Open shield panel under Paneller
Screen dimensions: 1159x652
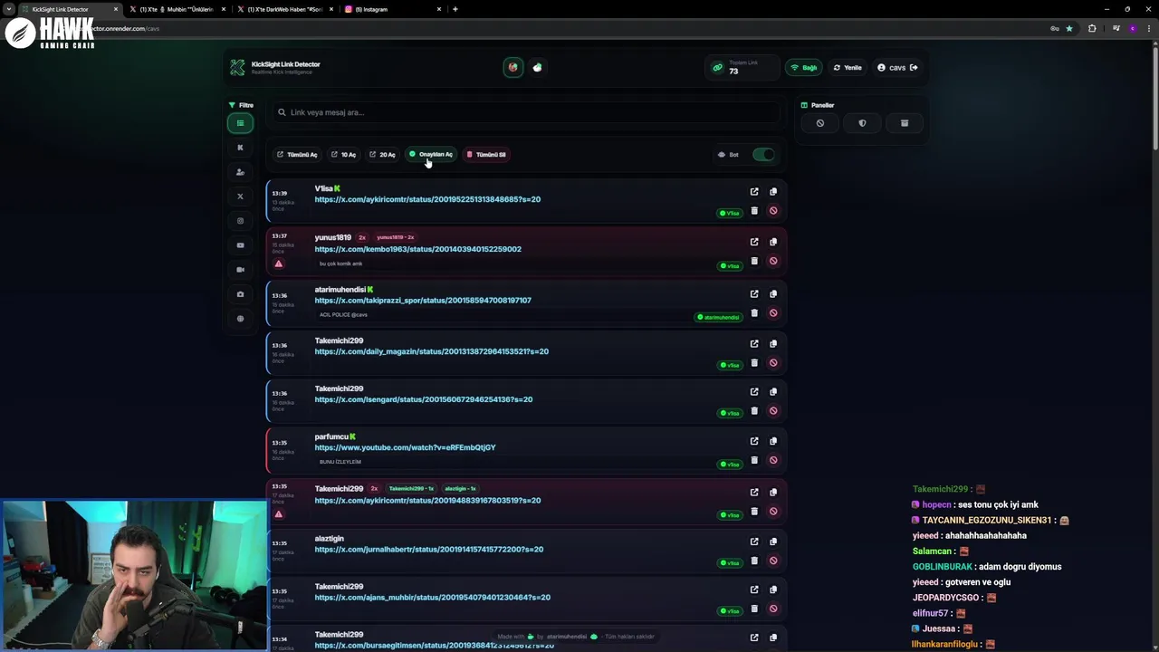862,123
